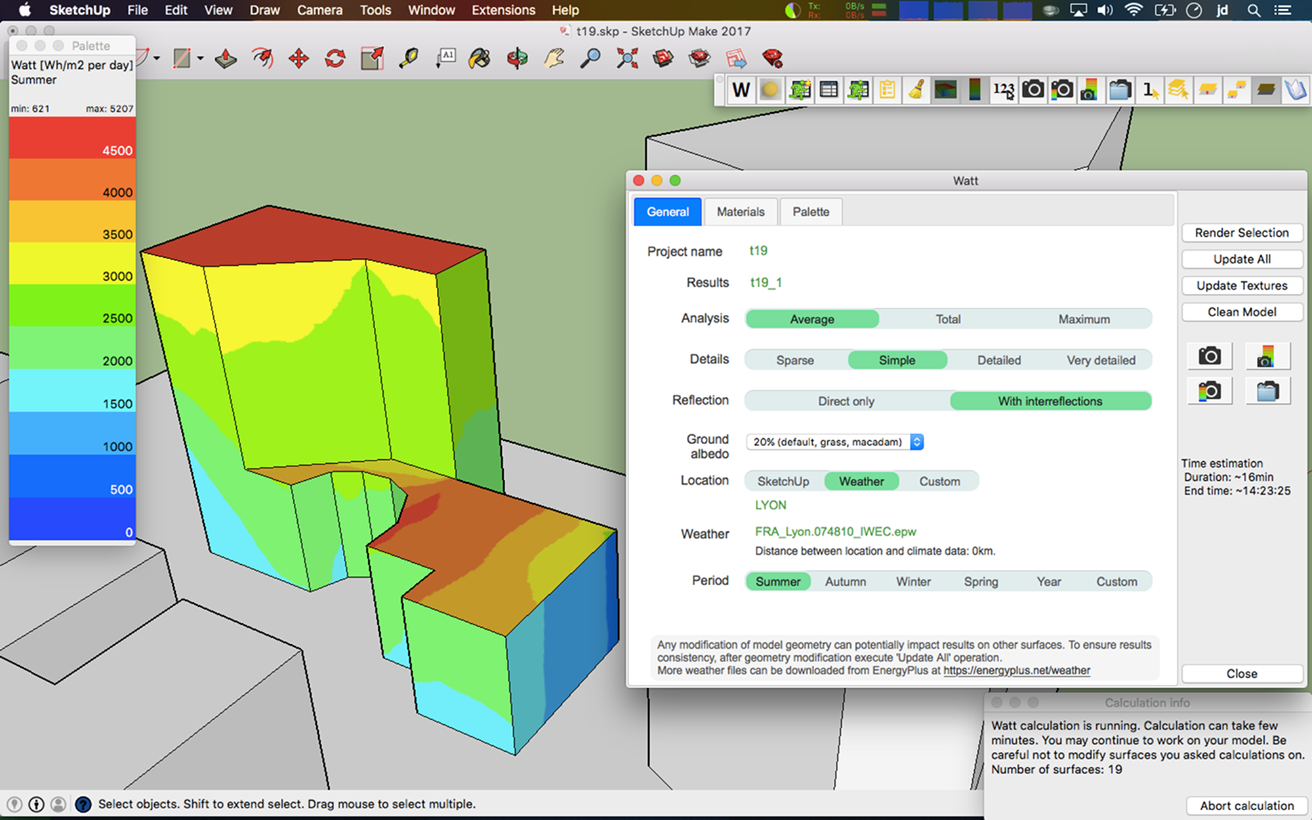Select the Paint Bucket tool
The image size is (1312, 820).
click(x=480, y=59)
